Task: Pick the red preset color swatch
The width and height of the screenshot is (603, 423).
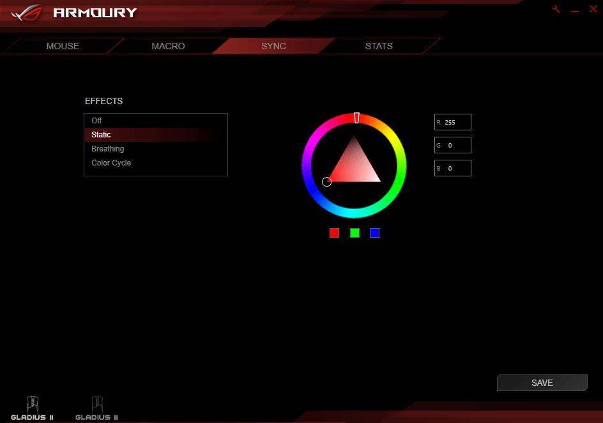Action: pyautogui.click(x=334, y=233)
